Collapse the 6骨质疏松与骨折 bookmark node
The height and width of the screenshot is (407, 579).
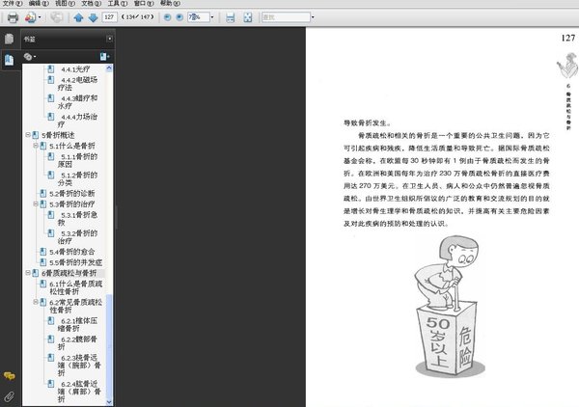28,273
